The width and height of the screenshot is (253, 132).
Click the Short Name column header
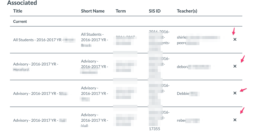(x=93, y=11)
